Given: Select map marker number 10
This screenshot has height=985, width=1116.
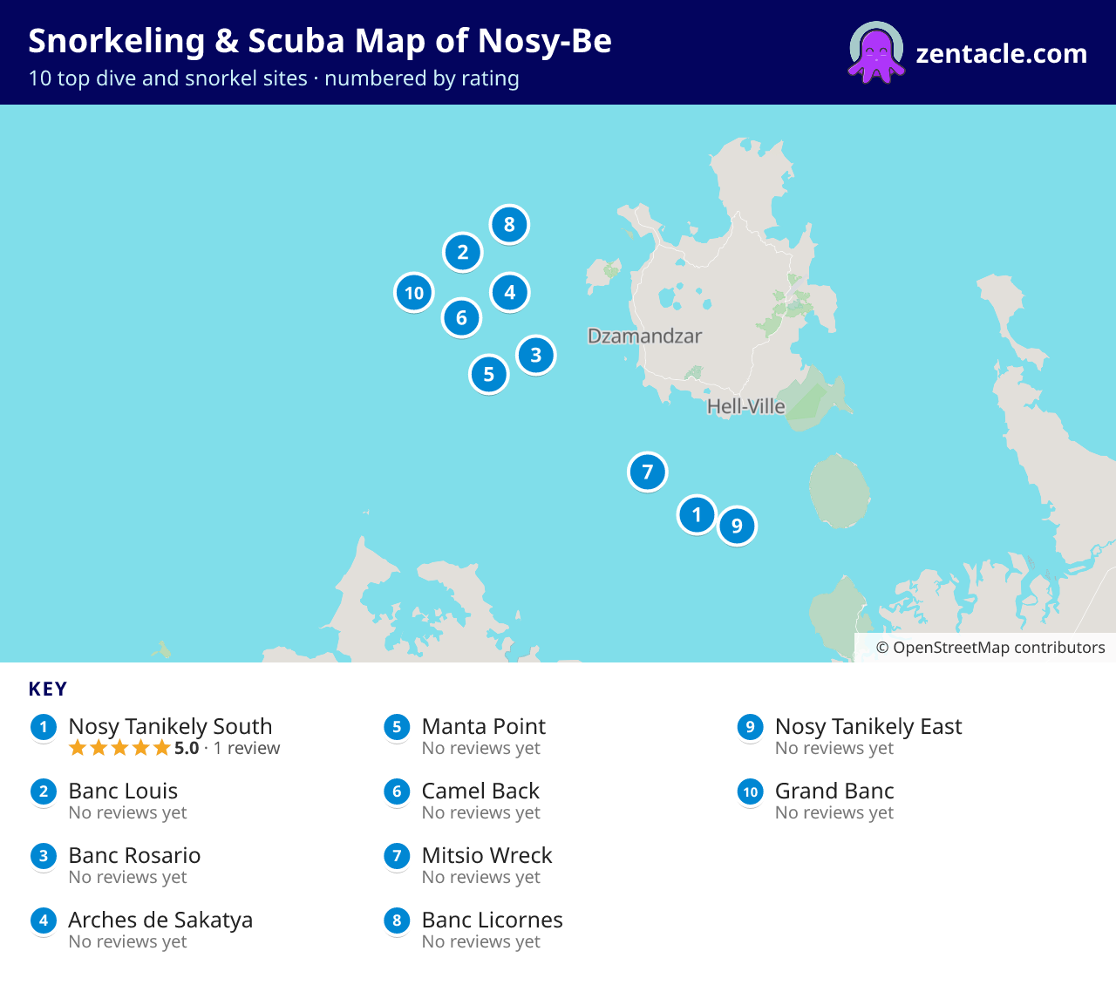Looking at the screenshot, I should point(414,293).
